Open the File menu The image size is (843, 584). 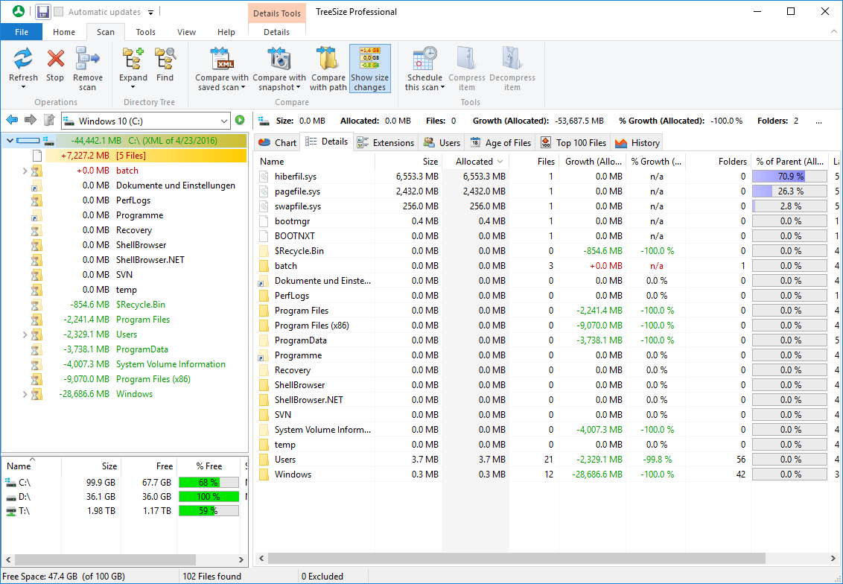[22, 32]
